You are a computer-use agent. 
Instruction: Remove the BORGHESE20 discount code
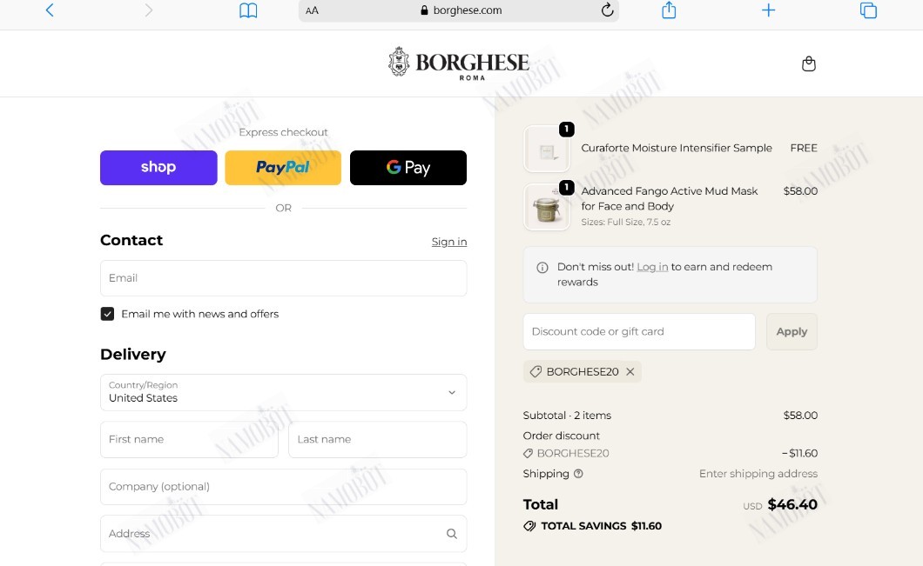(630, 371)
